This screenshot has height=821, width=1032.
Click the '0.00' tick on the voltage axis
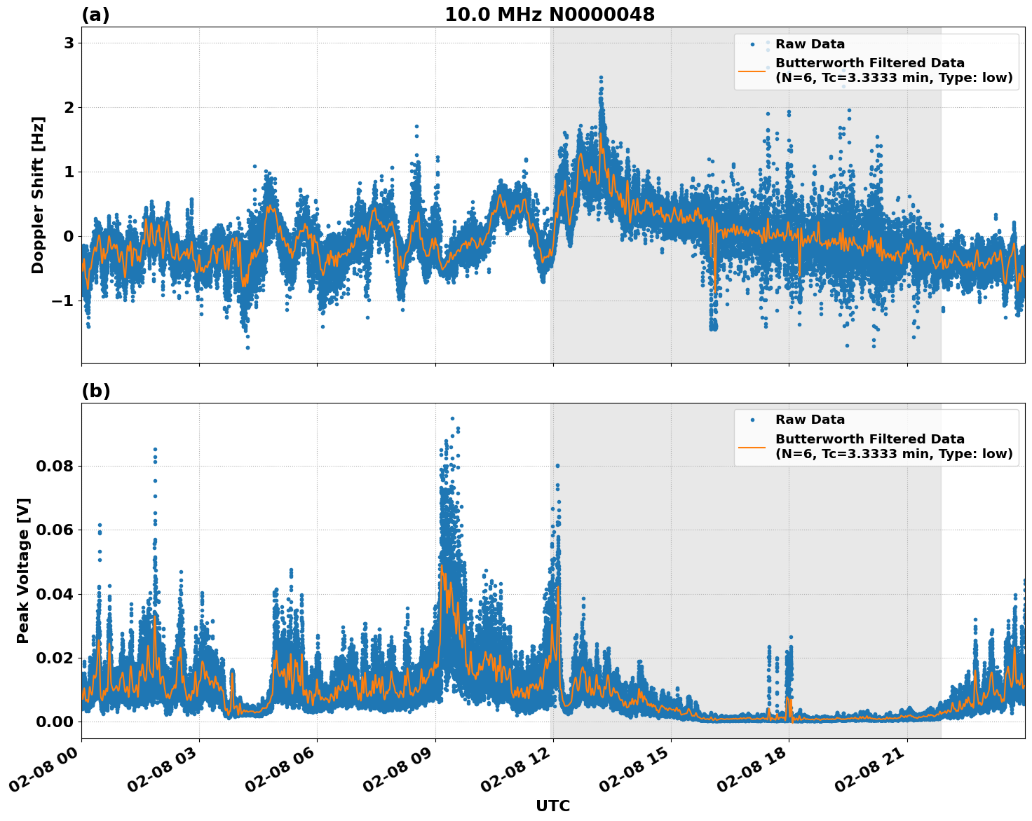click(x=55, y=722)
